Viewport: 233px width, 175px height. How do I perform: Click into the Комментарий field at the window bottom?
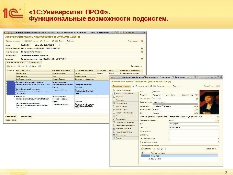click(65, 120)
